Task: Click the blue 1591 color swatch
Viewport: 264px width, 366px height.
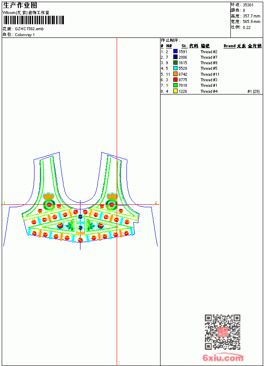Action: click(x=175, y=51)
